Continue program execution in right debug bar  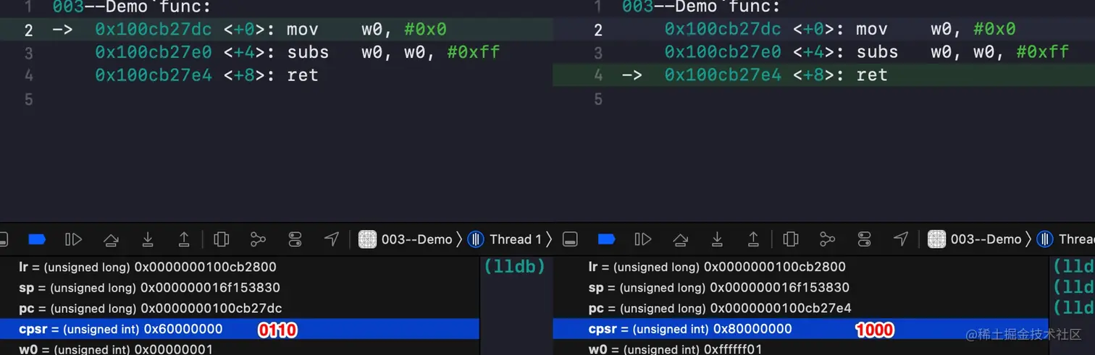point(642,239)
